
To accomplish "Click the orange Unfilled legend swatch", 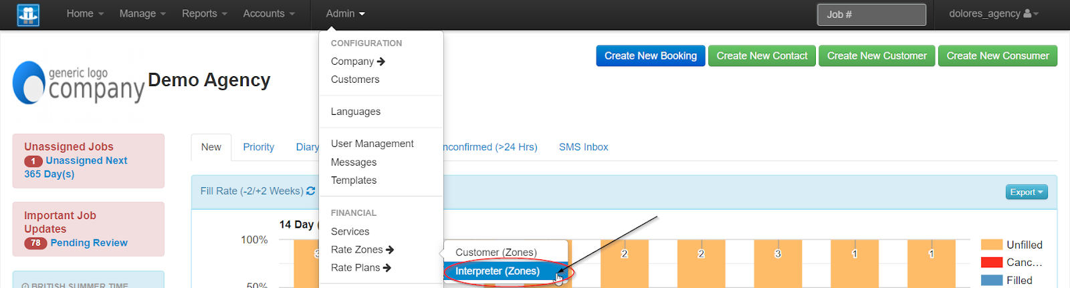I will (991, 245).
